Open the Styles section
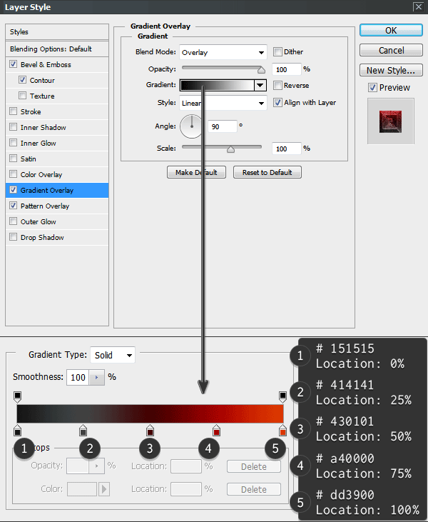The image size is (428, 522). [57, 31]
